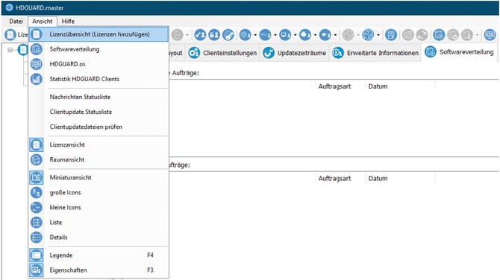The height and width of the screenshot is (280, 500).
Task: Click the Lizenzübersicht toolbar button beside the menu
Action: [x=16, y=35]
